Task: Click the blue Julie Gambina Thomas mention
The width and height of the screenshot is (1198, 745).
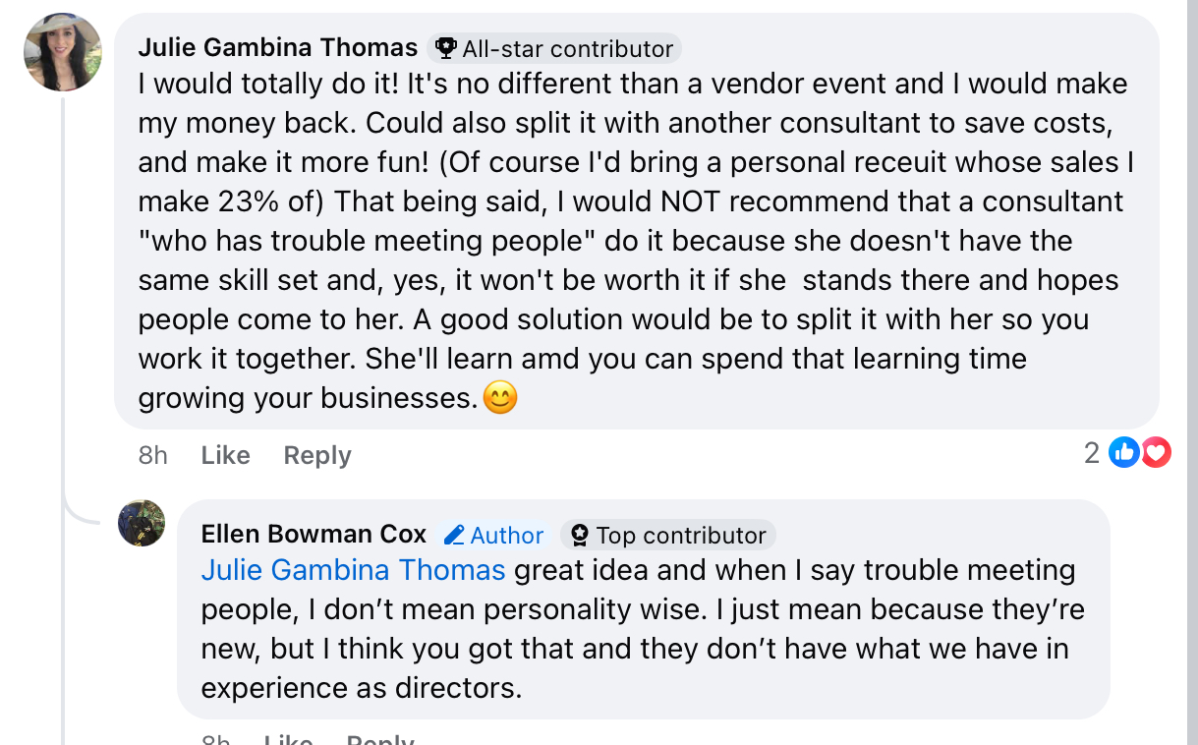Action: point(353,570)
